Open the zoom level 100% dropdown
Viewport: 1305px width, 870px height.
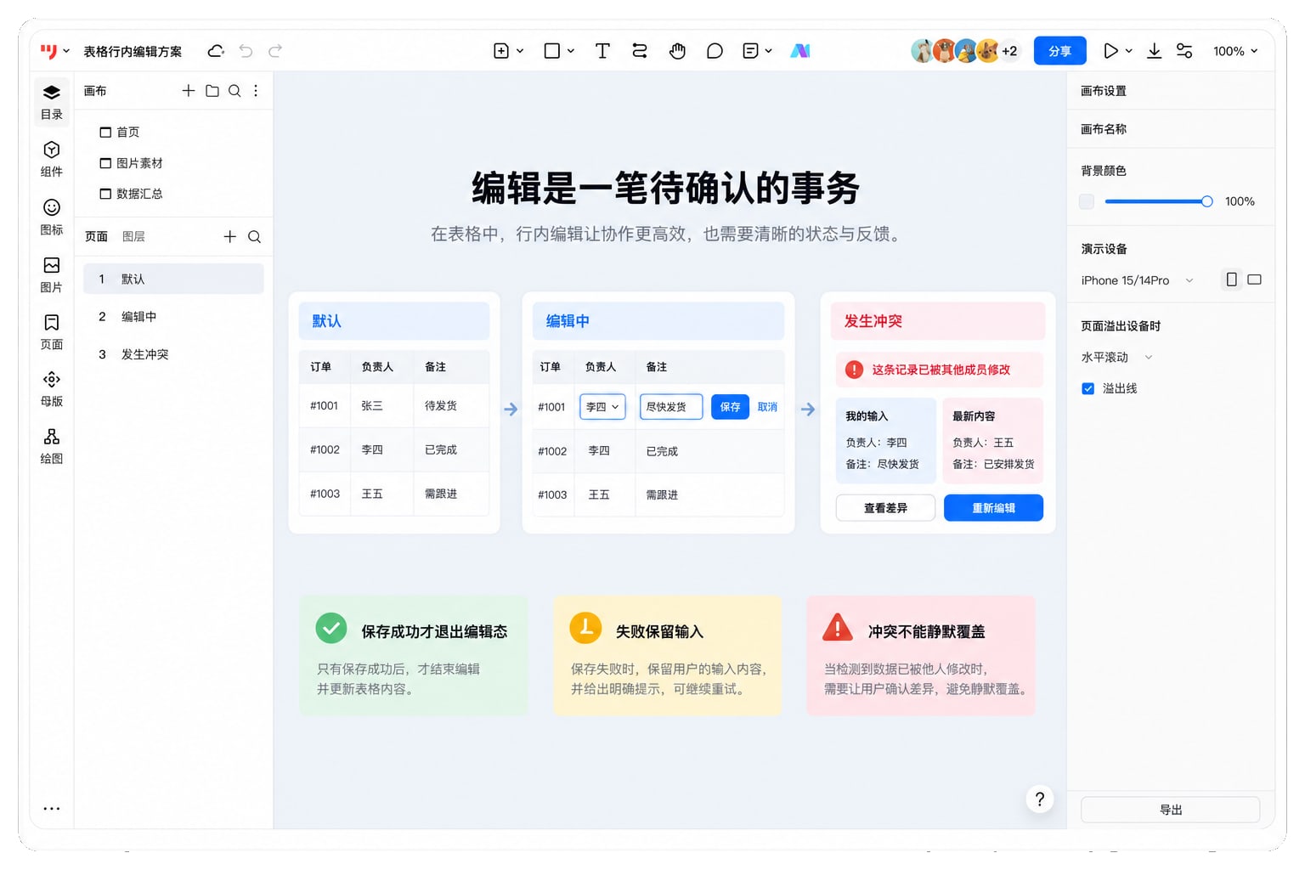[x=1235, y=51]
